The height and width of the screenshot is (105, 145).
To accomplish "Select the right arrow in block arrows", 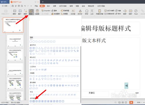I will coord(31,60).
